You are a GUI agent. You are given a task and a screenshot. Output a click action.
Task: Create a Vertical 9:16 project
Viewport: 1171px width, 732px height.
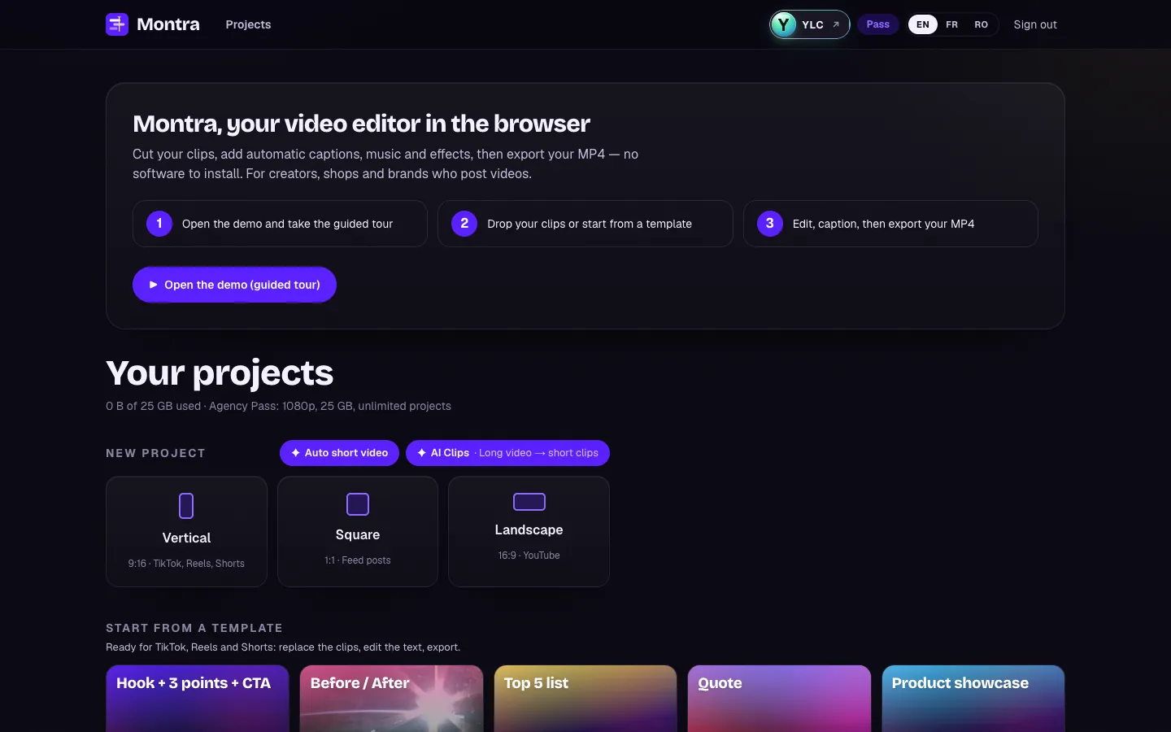tap(186, 532)
